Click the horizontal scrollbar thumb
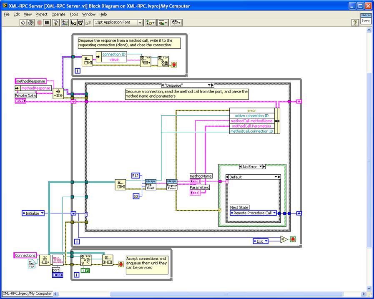Screen dimensions: 374x299 click(226, 294)
